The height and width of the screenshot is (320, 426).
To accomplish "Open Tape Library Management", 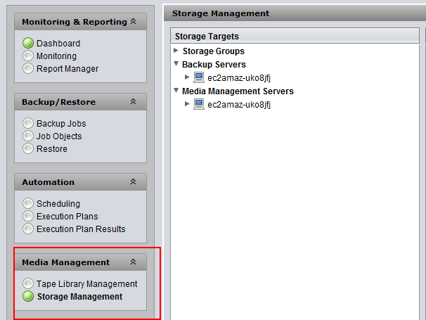I will 86,284.
